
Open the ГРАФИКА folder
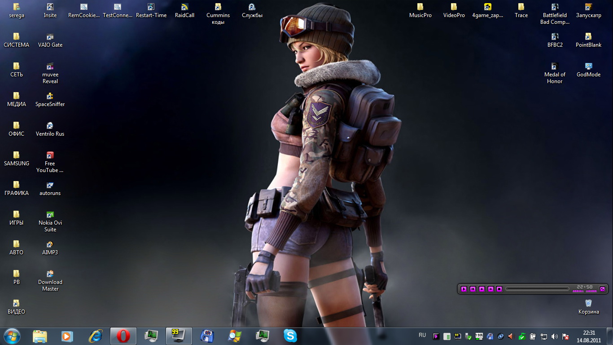click(17, 189)
